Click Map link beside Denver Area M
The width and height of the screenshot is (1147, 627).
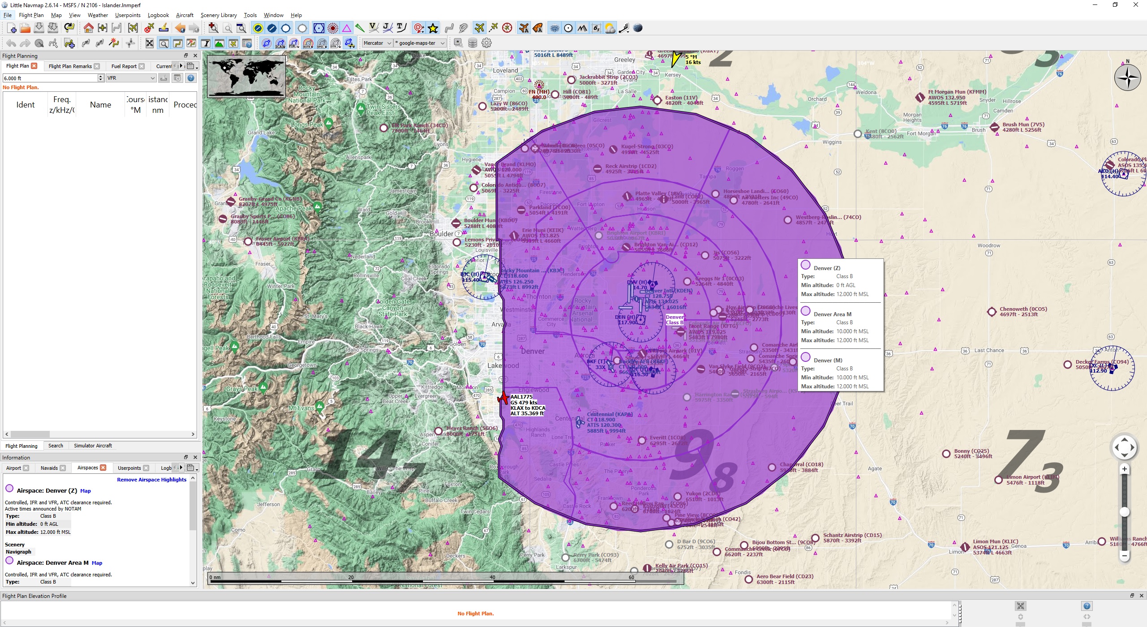coord(97,563)
